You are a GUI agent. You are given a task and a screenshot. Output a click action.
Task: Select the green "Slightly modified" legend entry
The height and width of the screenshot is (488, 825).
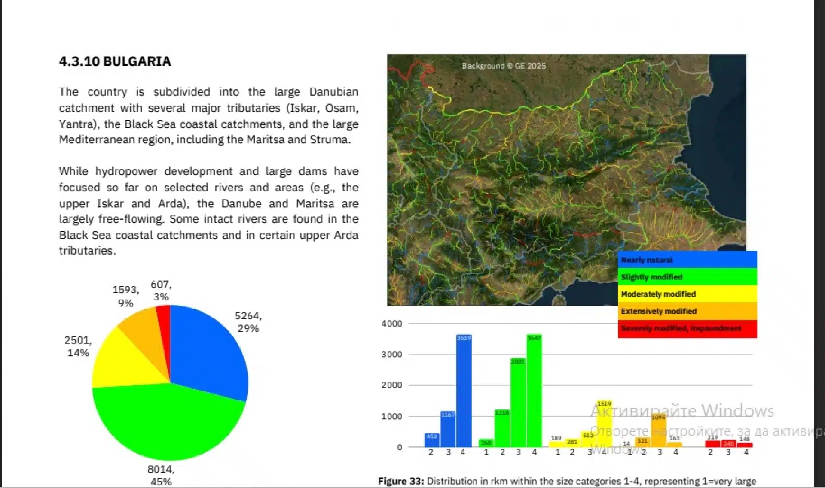pos(687,277)
